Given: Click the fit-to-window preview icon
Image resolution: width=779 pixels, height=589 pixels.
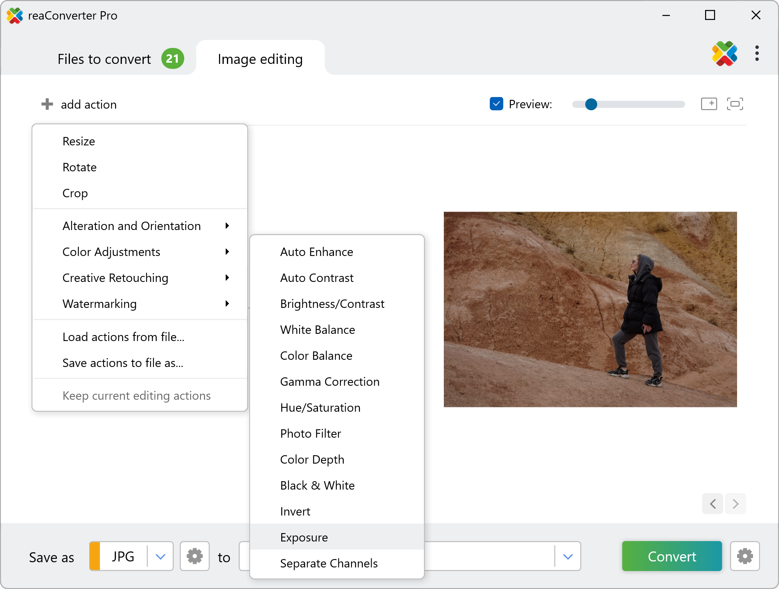Looking at the screenshot, I should click(735, 104).
